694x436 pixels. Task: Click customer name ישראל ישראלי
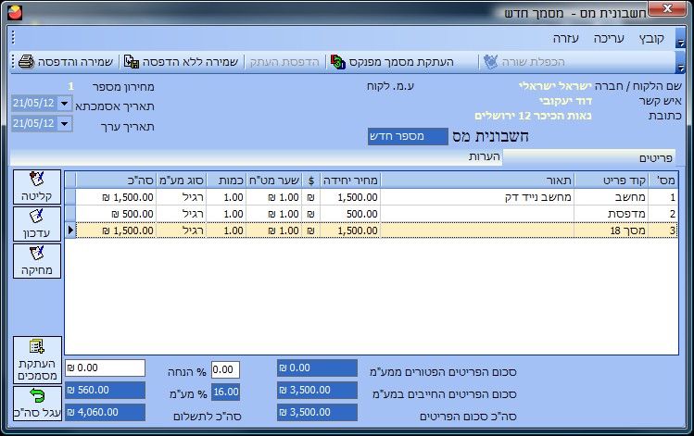(x=555, y=86)
